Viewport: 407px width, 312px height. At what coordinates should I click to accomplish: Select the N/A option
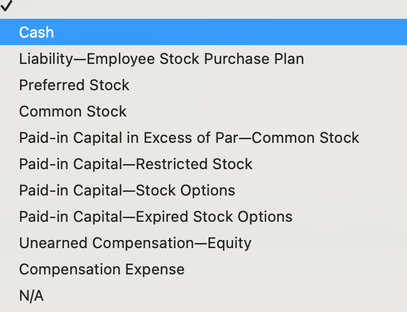click(31, 296)
